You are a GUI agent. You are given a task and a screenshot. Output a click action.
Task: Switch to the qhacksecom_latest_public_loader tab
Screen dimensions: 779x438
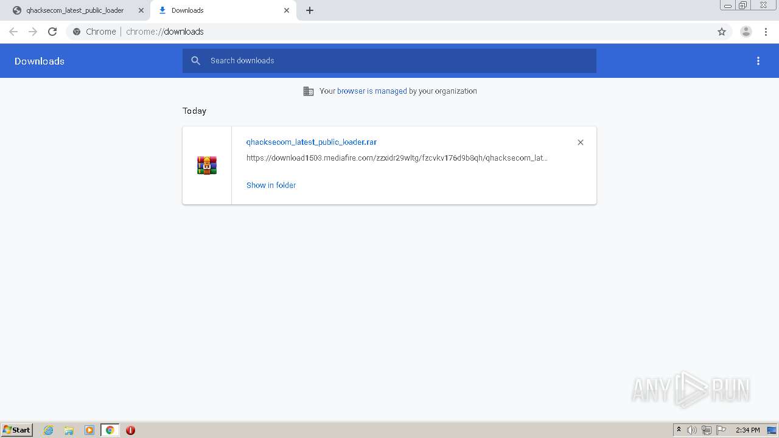[74, 10]
